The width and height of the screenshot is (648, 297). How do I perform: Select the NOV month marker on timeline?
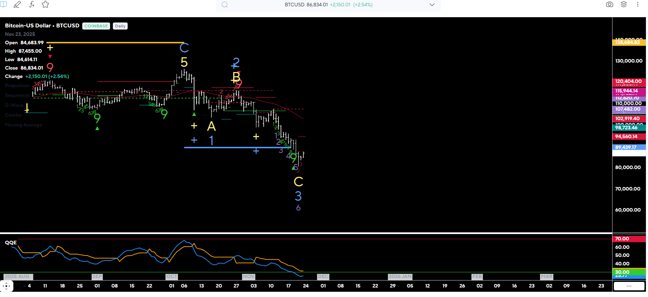tap(249, 277)
